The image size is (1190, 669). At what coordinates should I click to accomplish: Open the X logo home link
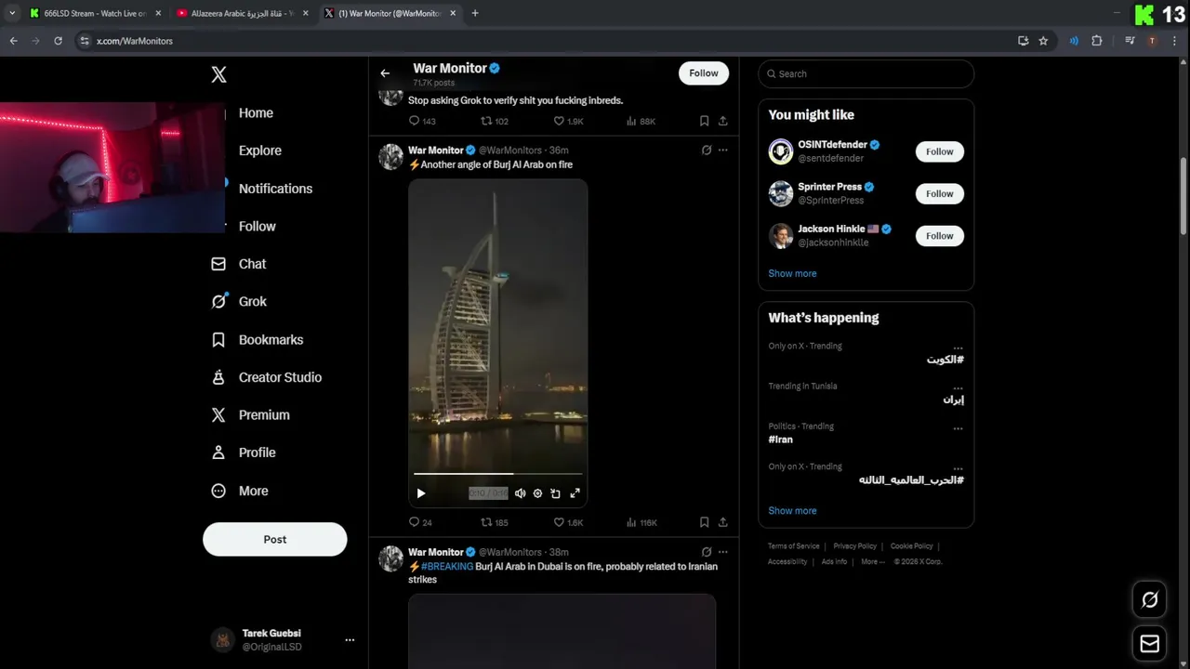(218, 75)
